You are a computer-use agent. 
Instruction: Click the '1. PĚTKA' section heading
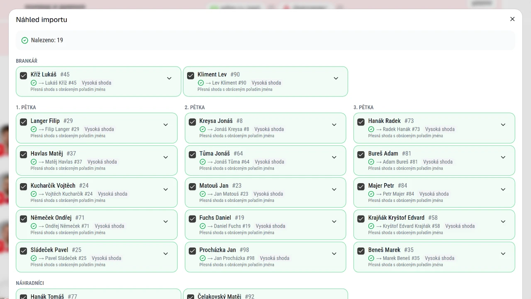[x=26, y=108]
